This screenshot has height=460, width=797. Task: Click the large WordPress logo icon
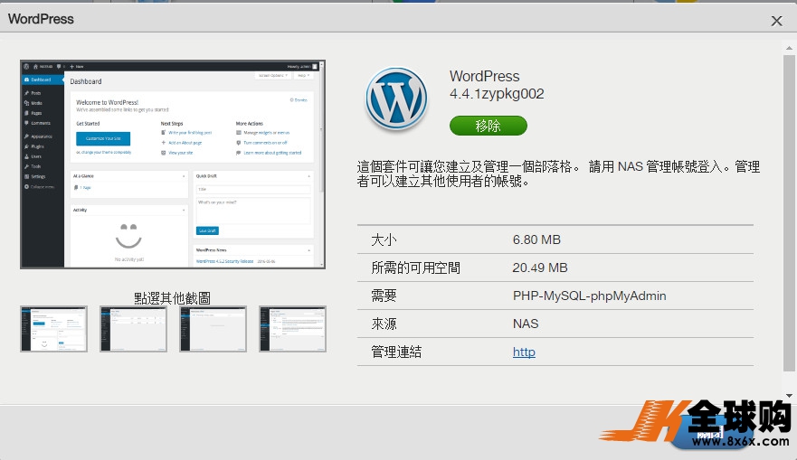395,99
